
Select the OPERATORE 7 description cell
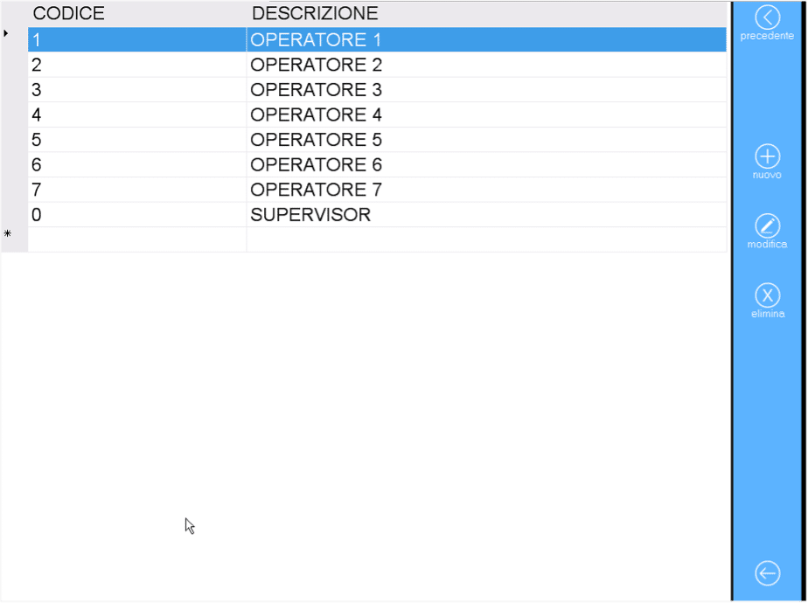pos(486,190)
